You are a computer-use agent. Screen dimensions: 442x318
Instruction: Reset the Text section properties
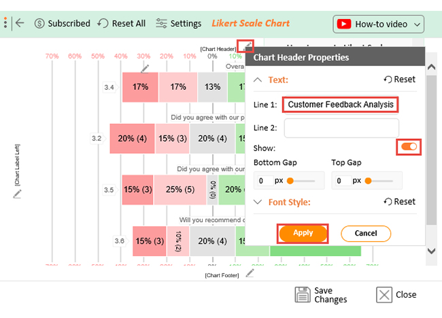pos(399,80)
